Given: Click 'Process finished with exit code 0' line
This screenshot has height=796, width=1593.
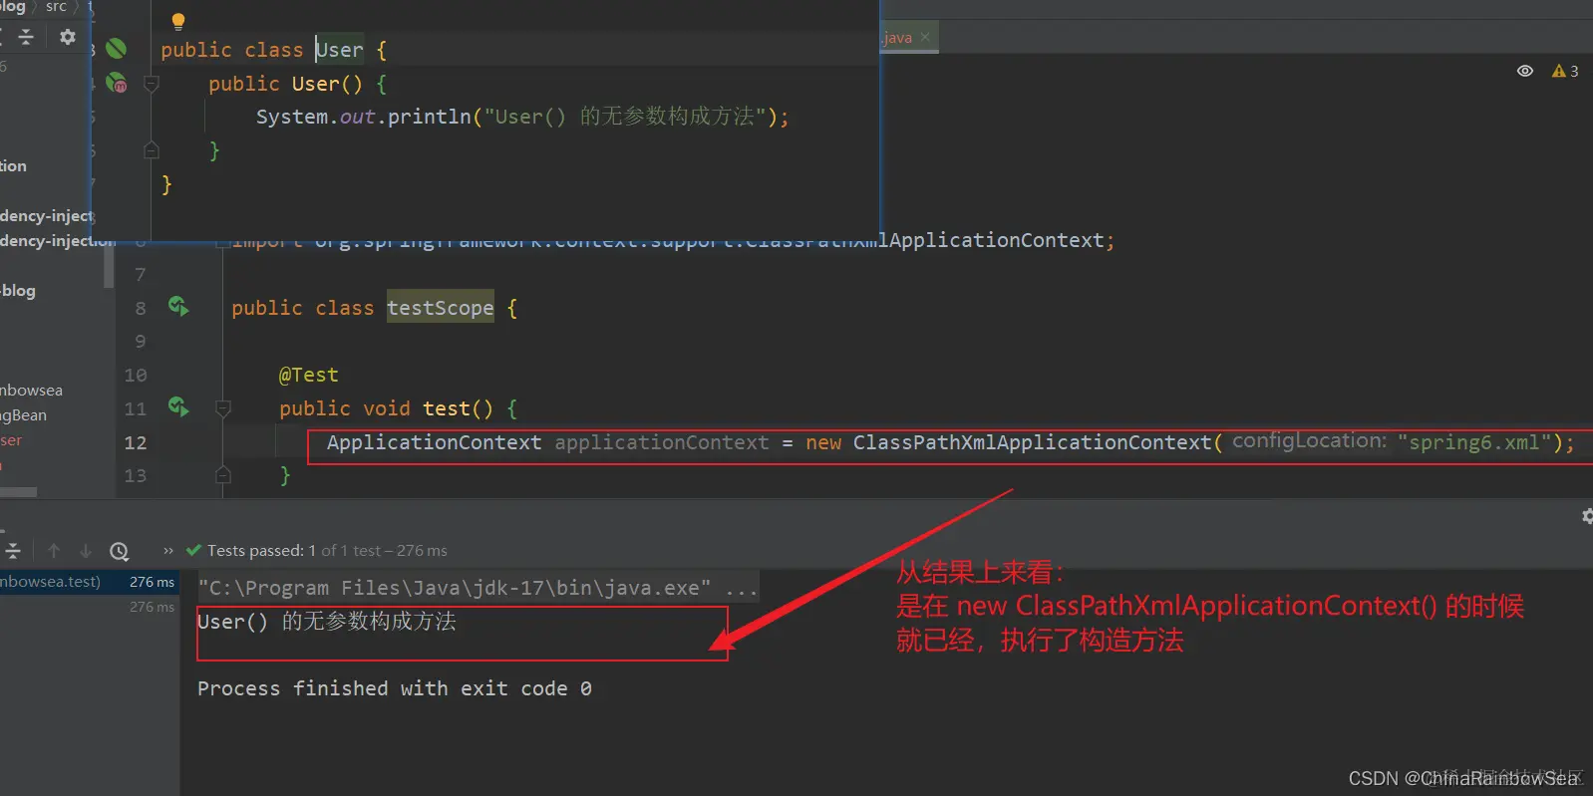Looking at the screenshot, I should point(395,688).
